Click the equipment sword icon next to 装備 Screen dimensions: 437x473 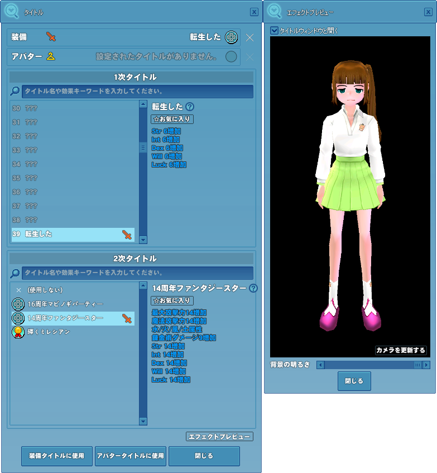51,37
